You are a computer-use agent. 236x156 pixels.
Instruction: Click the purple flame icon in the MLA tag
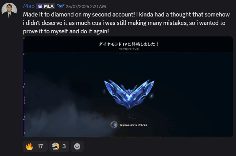tap(40, 6)
